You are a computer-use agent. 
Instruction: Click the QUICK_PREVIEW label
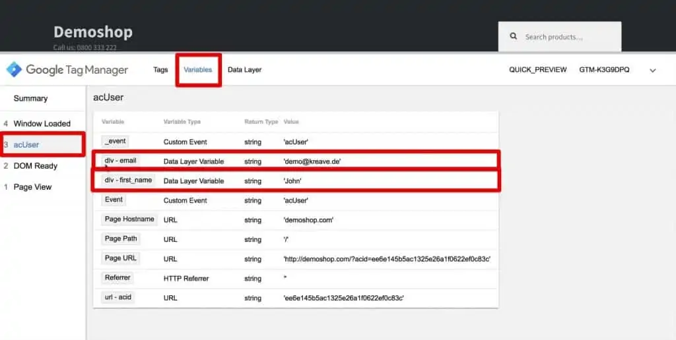tap(537, 70)
